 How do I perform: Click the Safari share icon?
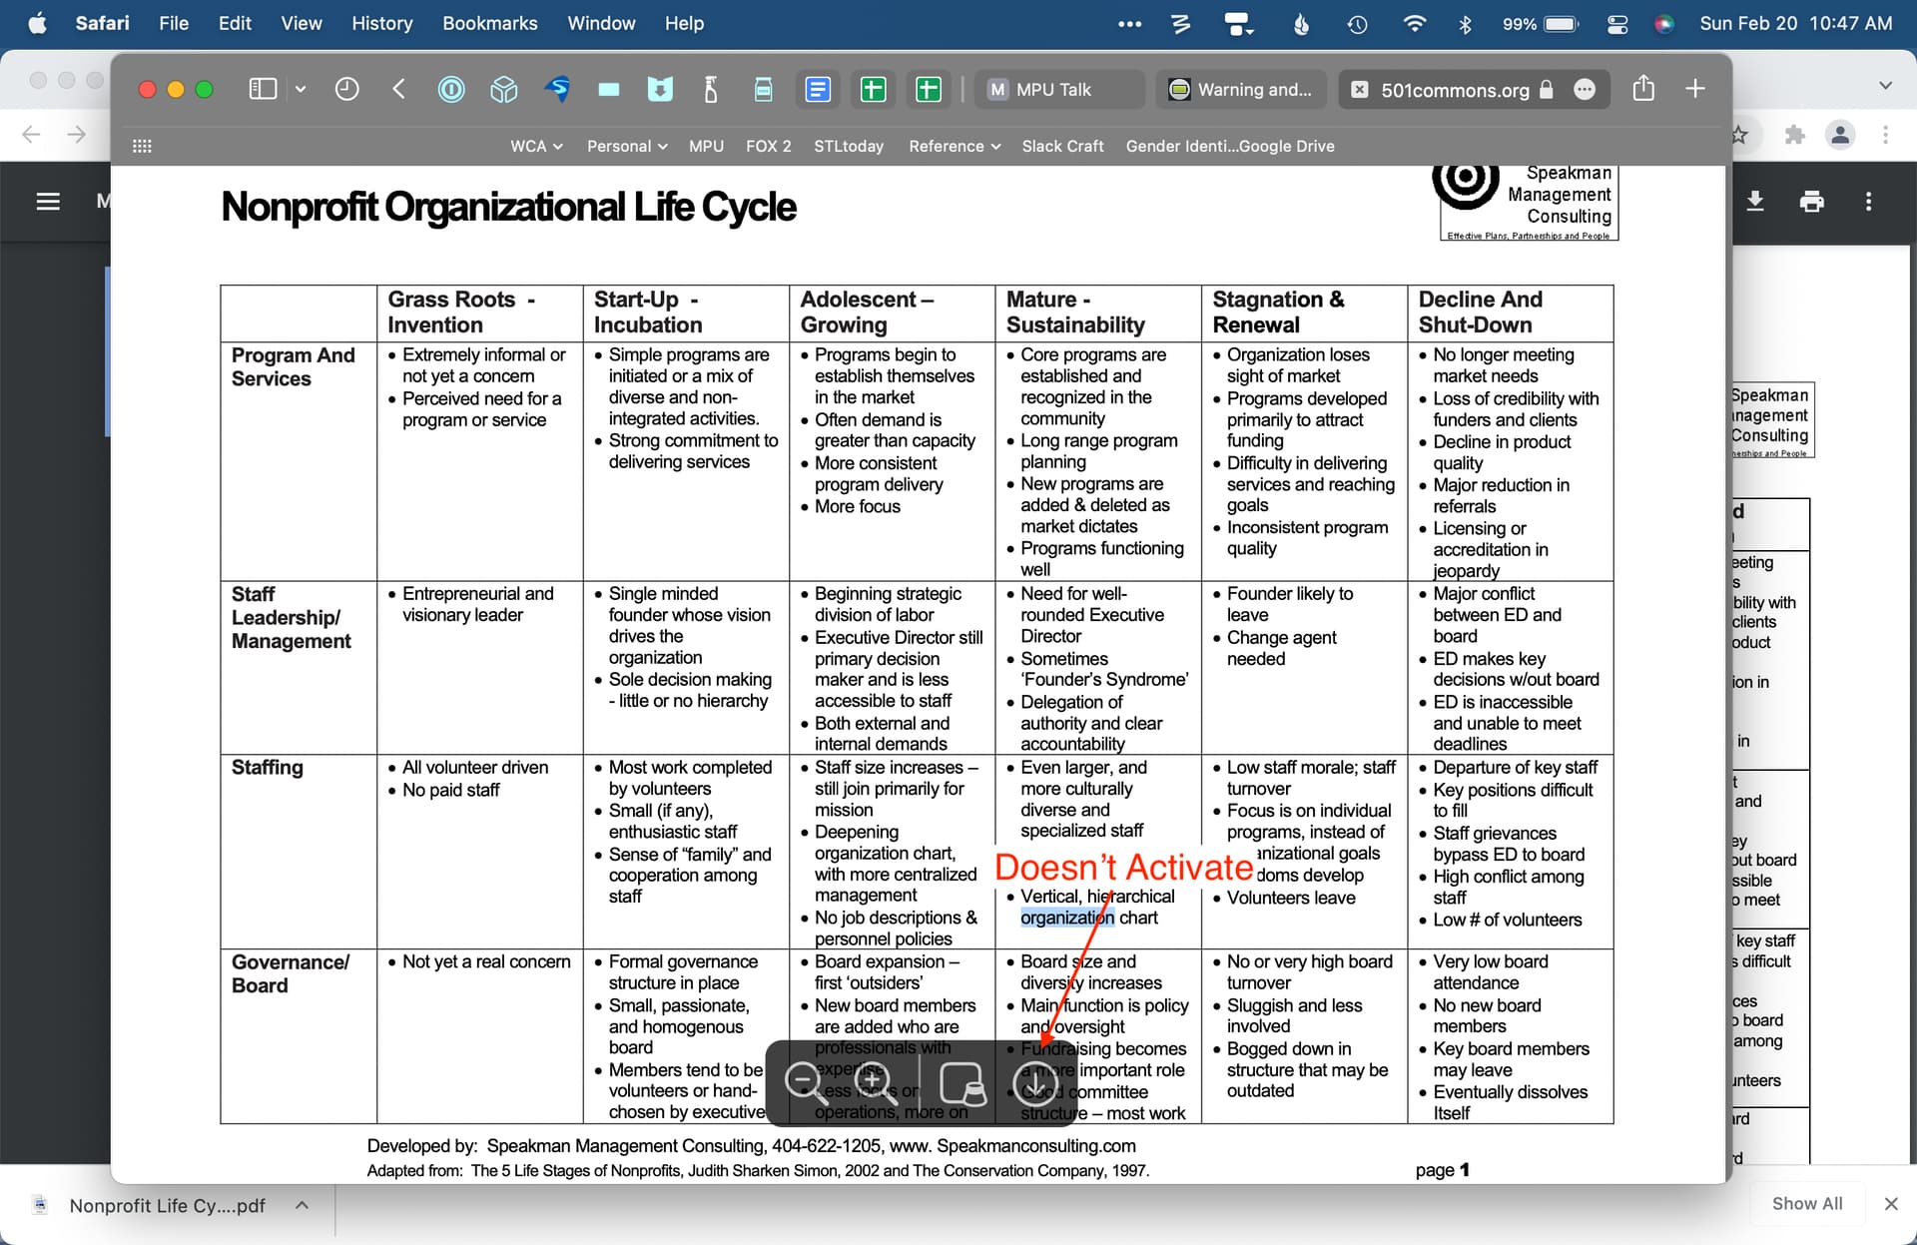tap(1646, 90)
